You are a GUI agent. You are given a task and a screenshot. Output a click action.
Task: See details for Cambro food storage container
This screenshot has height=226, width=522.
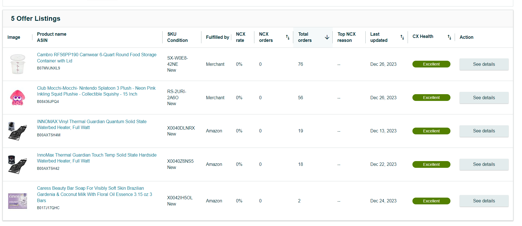point(484,64)
